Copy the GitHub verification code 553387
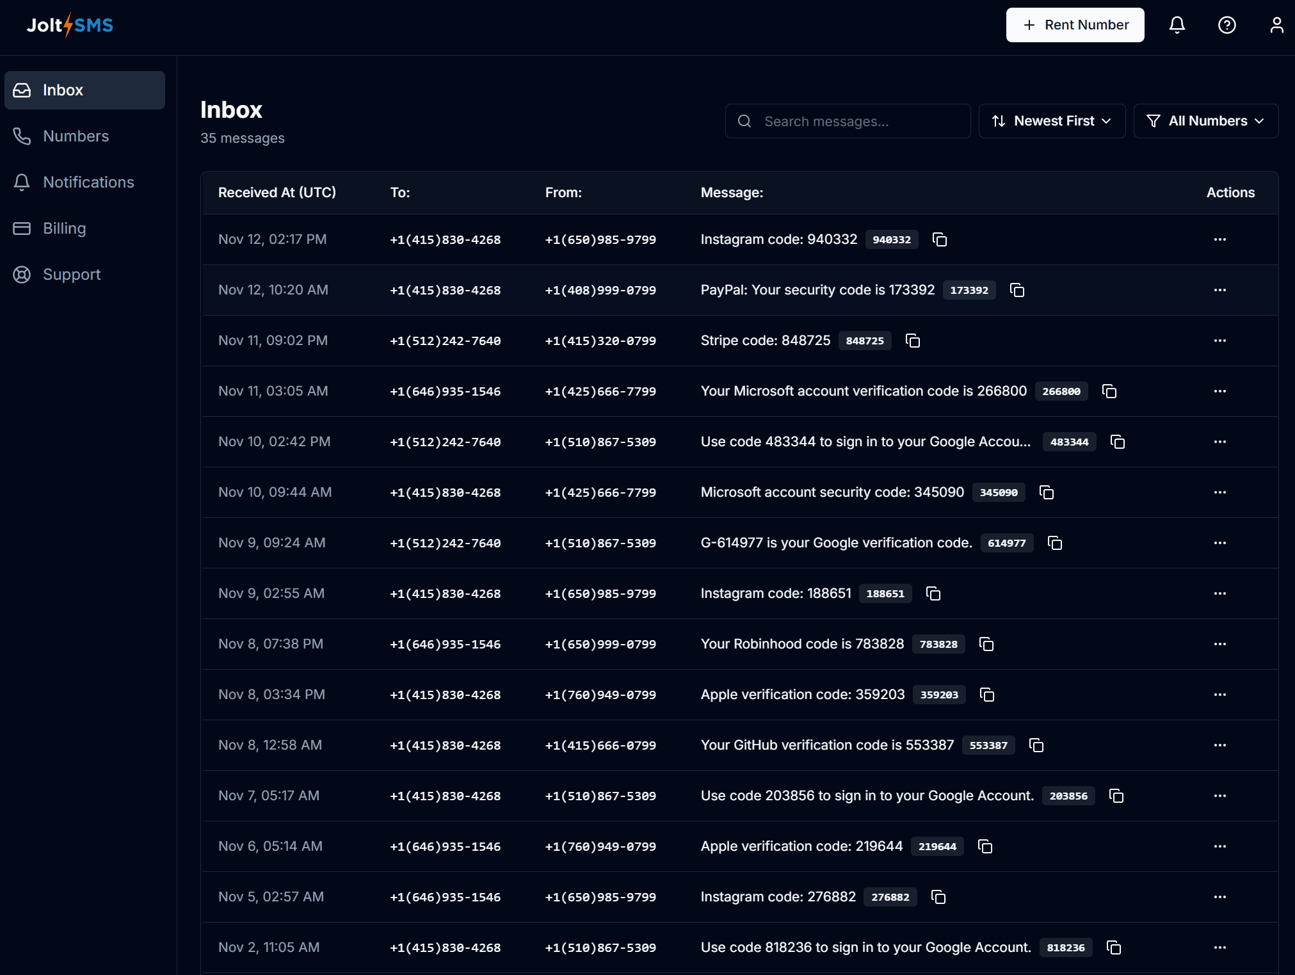The image size is (1295, 975). pos(1036,745)
